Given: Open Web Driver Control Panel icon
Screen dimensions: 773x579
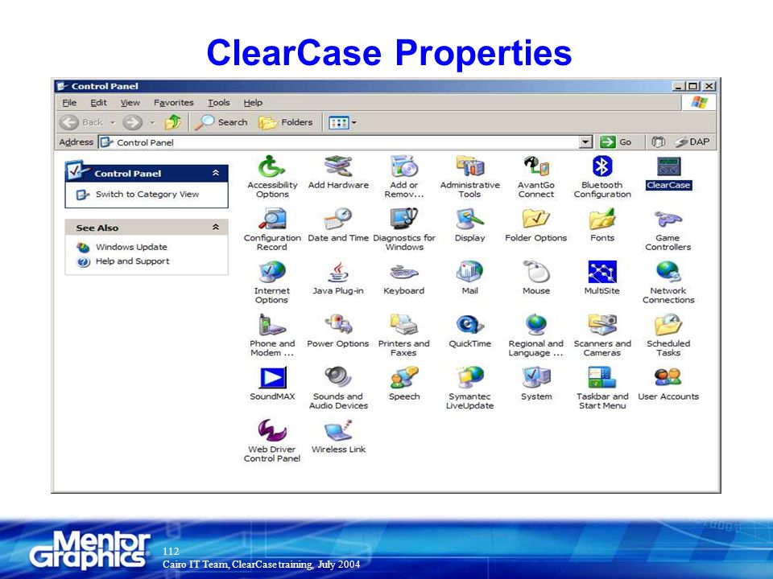Looking at the screenshot, I should pos(272,430).
